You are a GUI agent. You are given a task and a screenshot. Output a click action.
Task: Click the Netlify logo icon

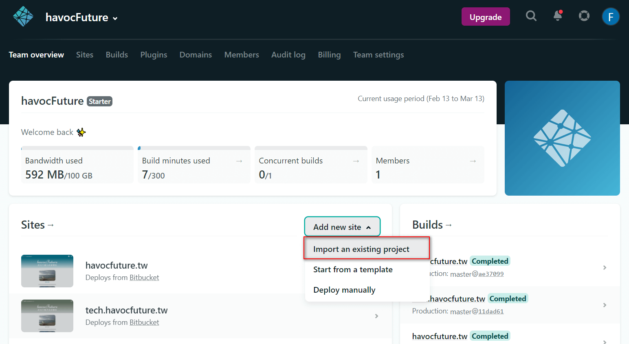pos(23,16)
